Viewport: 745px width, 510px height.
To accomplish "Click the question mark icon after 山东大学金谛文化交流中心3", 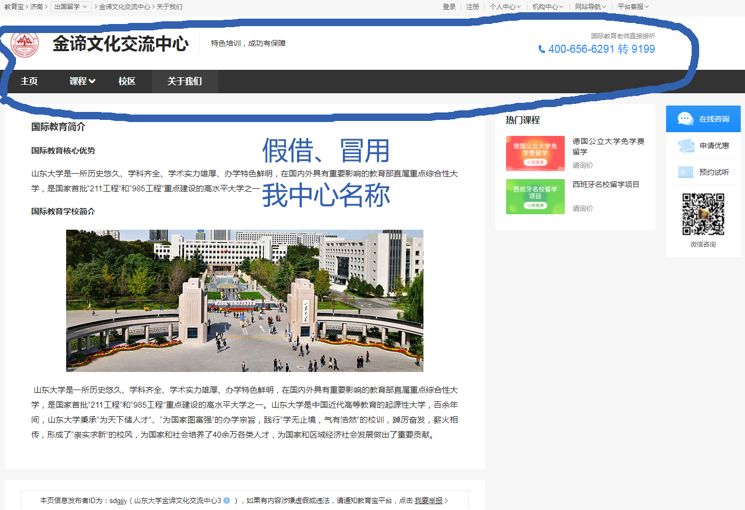I will coord(227,500).
